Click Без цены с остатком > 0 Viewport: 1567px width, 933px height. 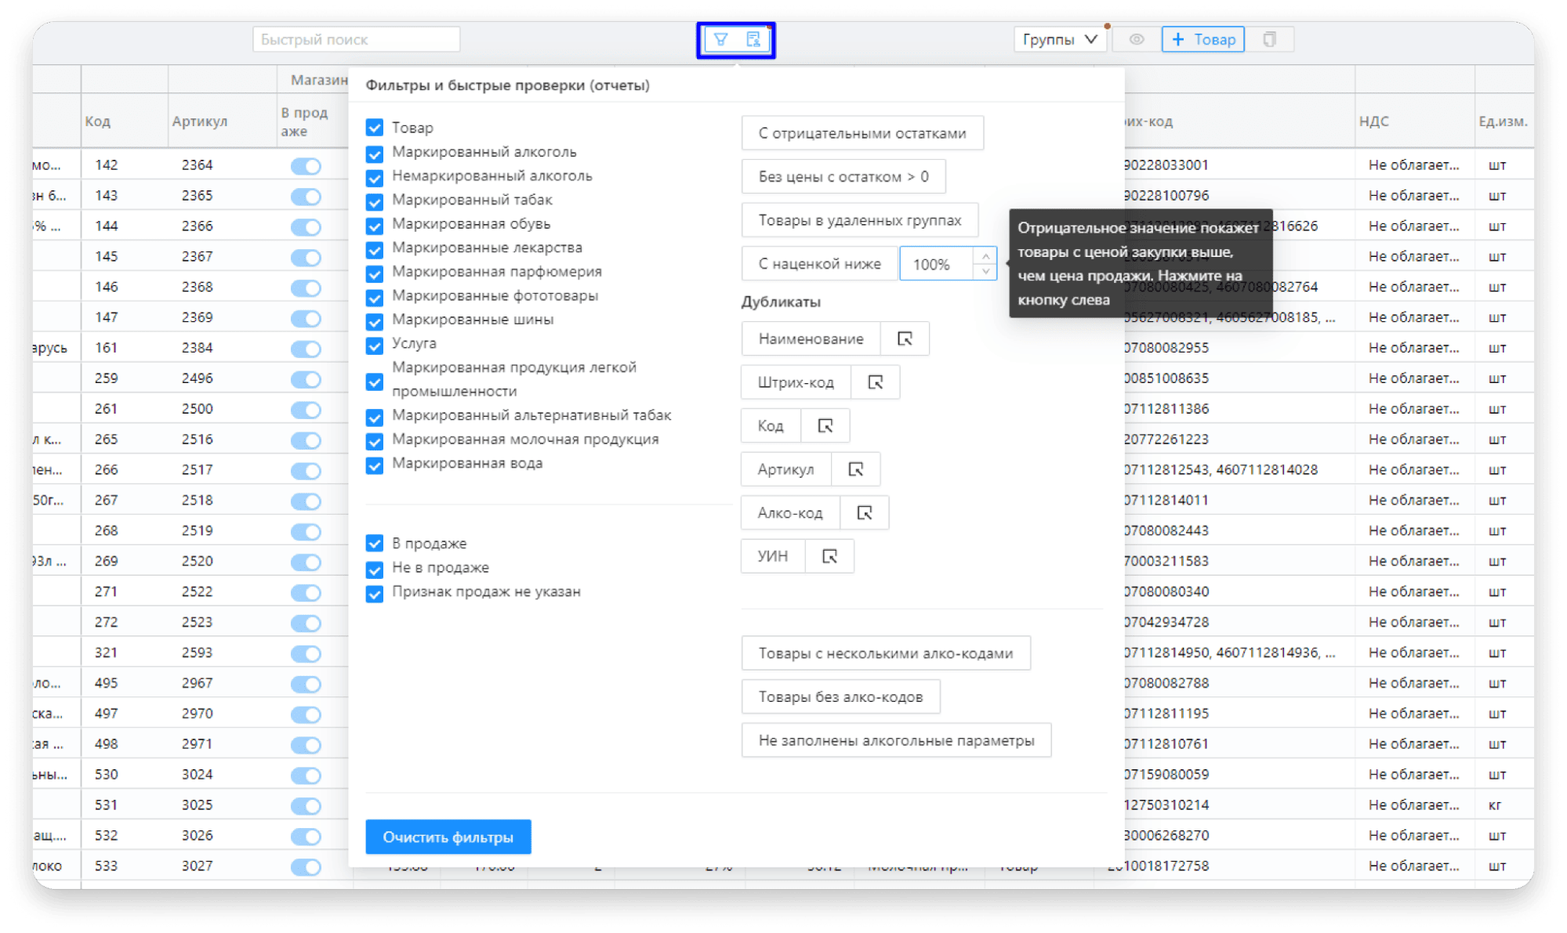click(843, 176)
